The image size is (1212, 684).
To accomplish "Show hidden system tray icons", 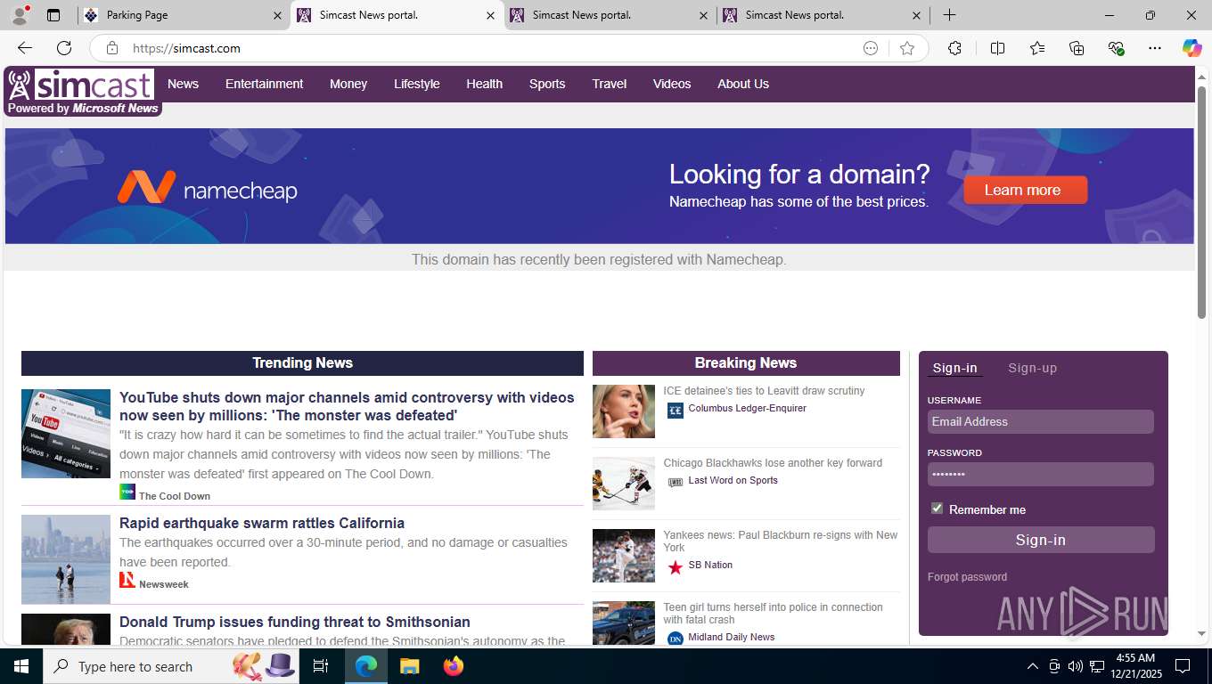I will coord(1032,666).
